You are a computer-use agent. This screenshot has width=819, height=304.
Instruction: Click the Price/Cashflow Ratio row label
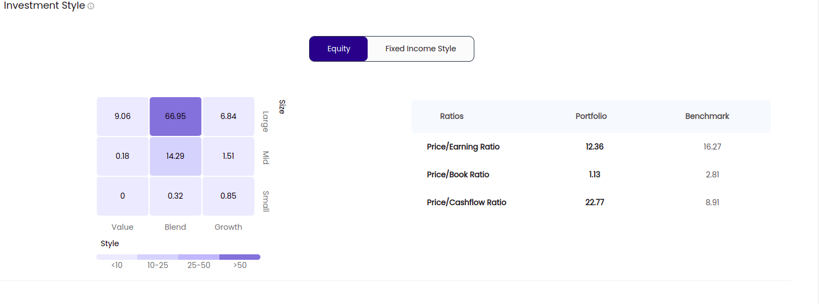[467, 202]
